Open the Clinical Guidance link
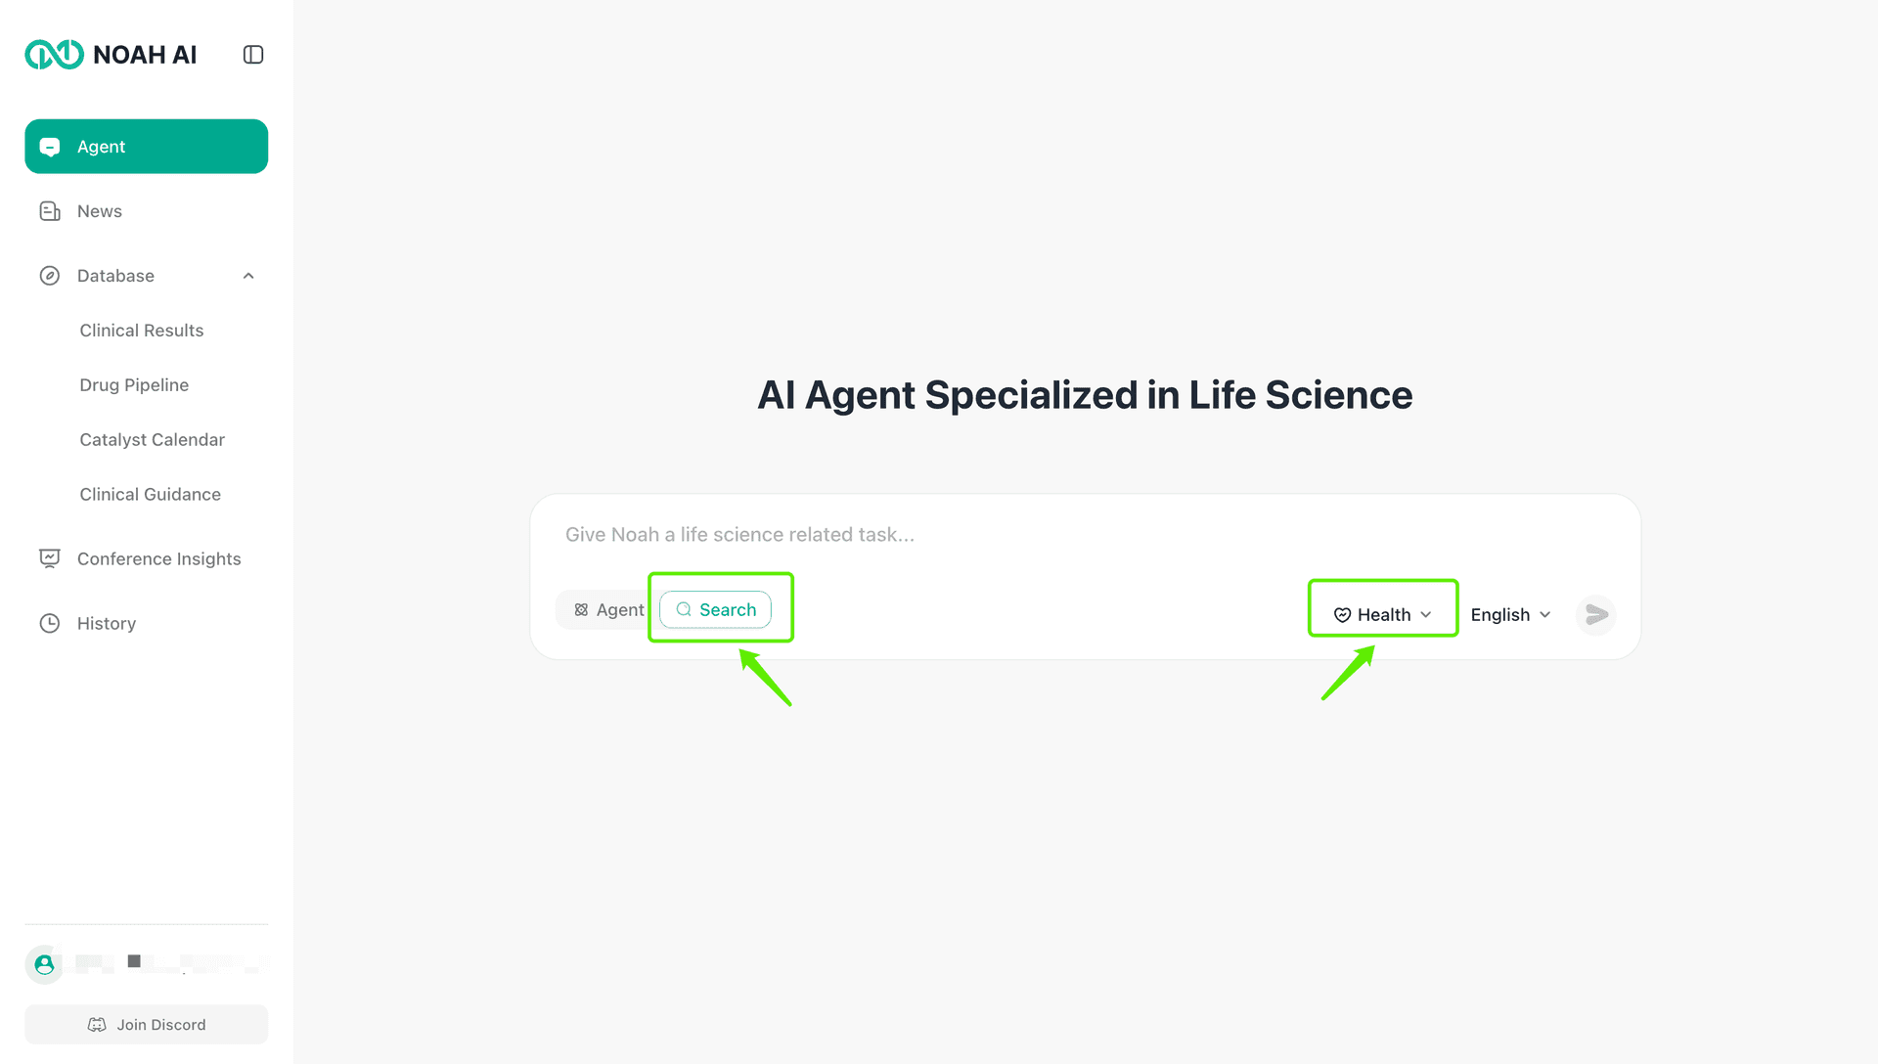This screenshot has width=1878, height=1064. [x=150, y=494]
